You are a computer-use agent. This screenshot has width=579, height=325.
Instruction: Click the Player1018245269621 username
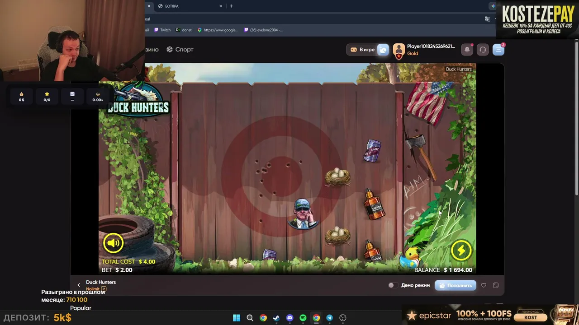(431, 46)
